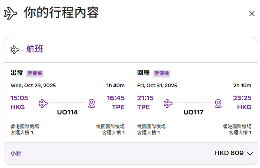Click the 出發 outbound label

click(17, 73)
